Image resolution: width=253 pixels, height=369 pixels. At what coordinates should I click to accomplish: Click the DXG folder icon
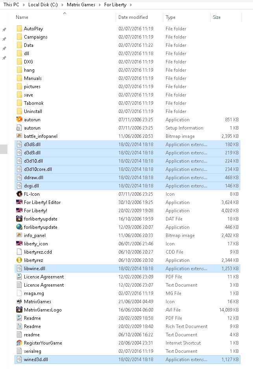(x=19, y=61)
